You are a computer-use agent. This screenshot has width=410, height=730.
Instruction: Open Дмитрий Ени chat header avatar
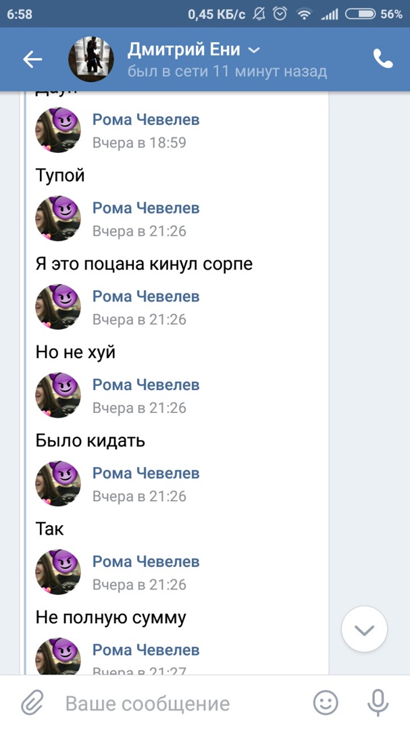pos(91,59)
